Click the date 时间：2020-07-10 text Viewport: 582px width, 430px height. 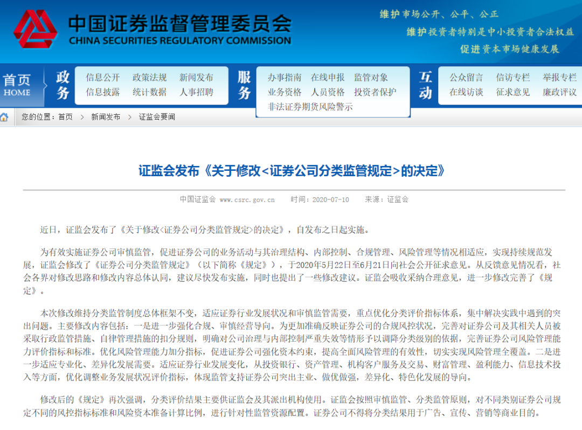pos(320,199)
